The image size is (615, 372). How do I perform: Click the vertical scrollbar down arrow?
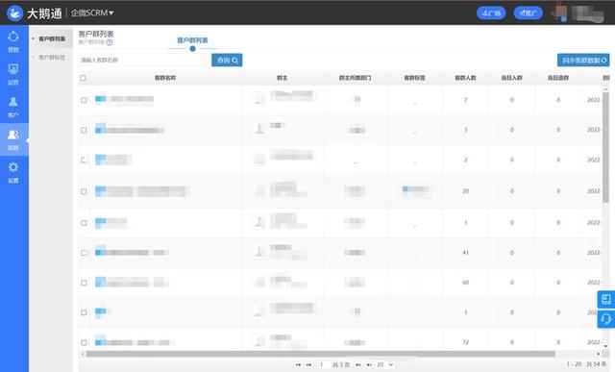pos(606,346)
